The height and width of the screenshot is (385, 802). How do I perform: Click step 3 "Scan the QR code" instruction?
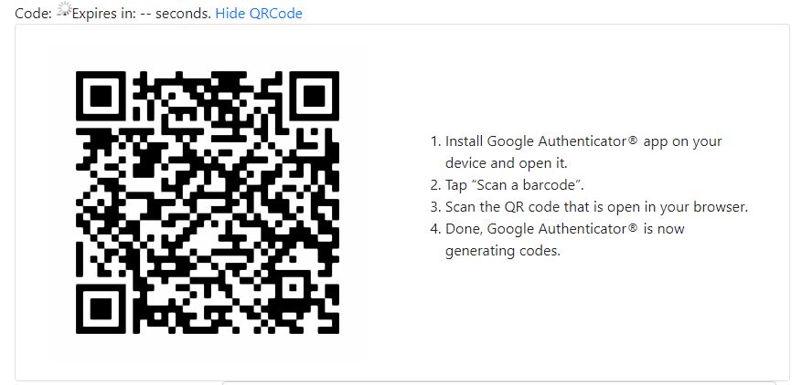589,207
